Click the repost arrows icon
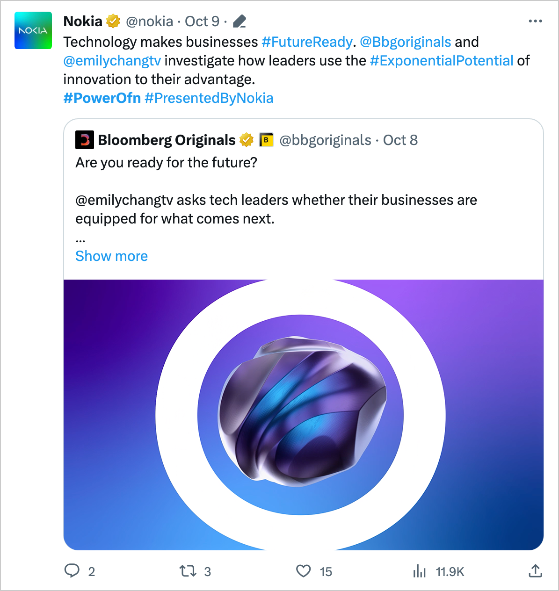The width and height of the screenshot is (559, 591). point(188,571)
